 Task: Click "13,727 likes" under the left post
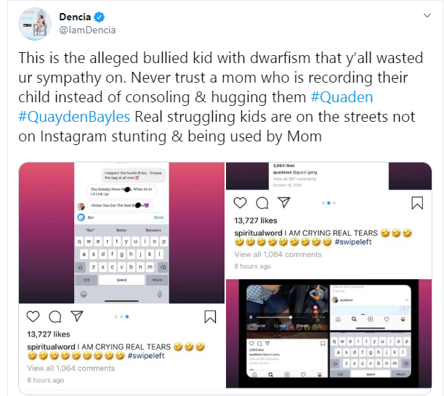(x=49, y=334)
